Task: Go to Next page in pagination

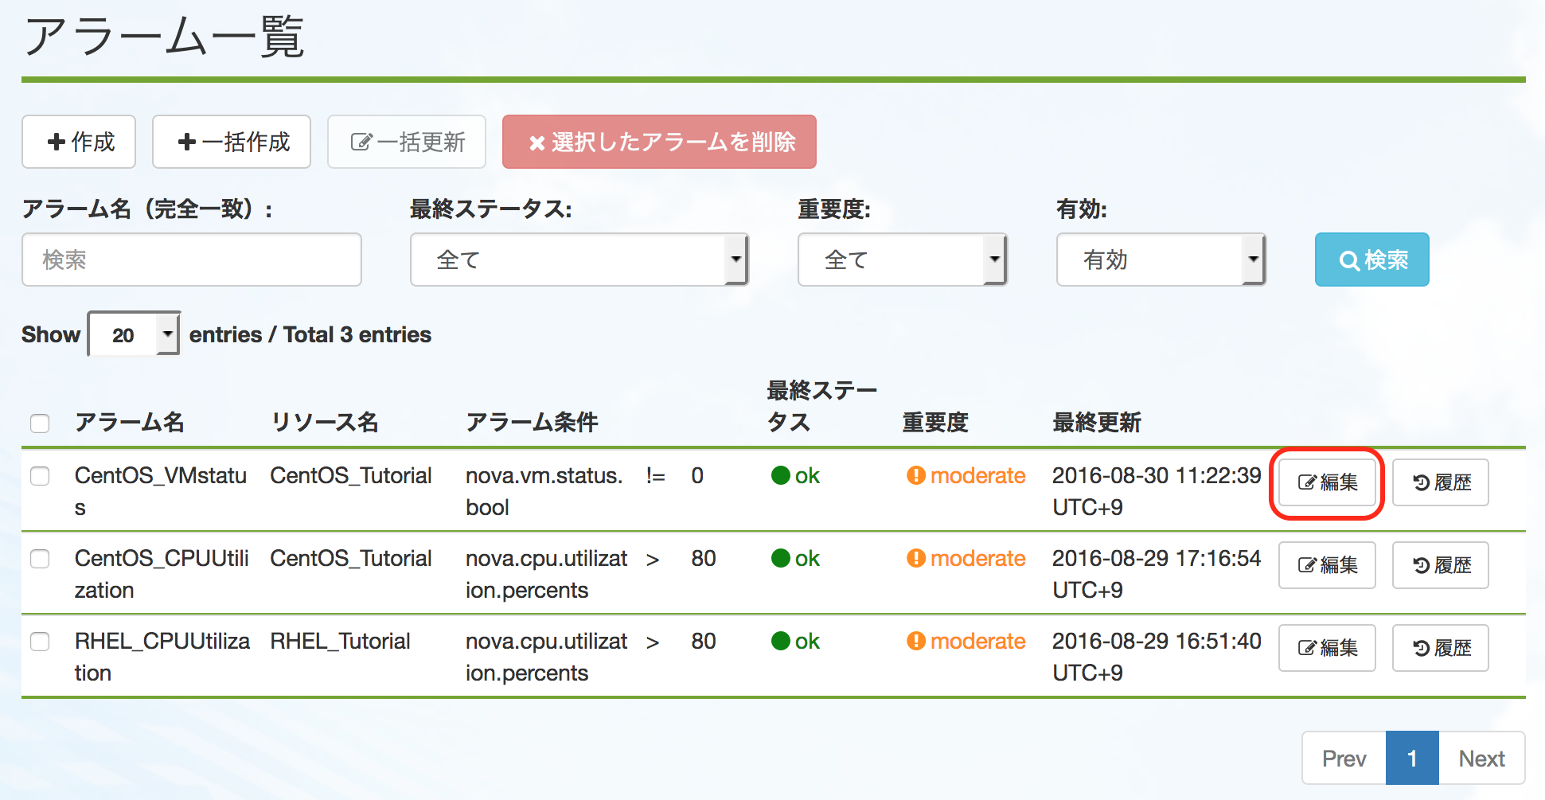Action: click(1481, 758)
